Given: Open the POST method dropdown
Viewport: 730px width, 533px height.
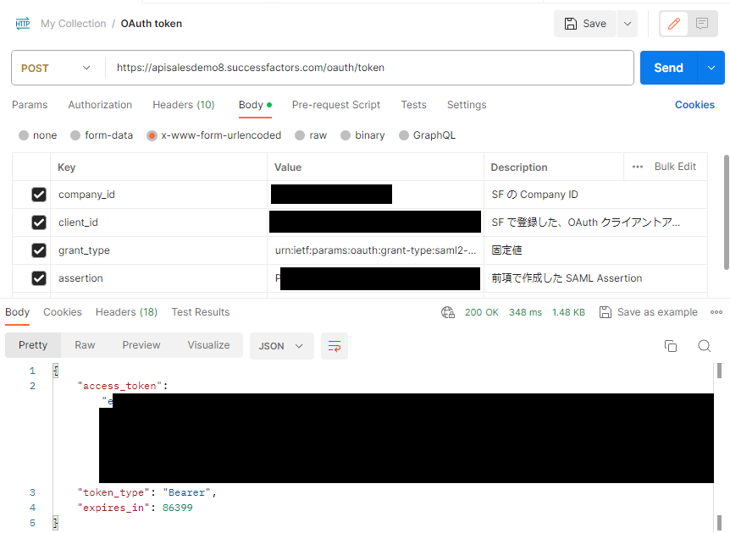Looking at the screenshot, I should point(56,68).
